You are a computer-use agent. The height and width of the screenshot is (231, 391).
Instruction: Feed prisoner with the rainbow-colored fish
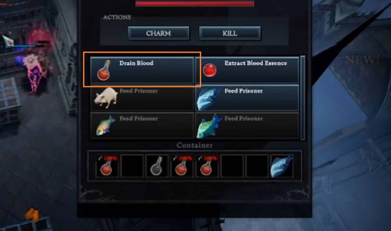tap(142, 126)
